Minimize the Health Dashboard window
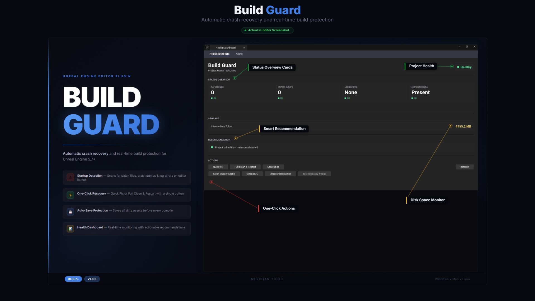535x301 pixels. click(x=459, y=47)
